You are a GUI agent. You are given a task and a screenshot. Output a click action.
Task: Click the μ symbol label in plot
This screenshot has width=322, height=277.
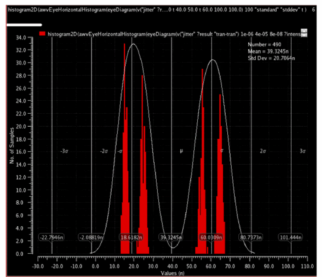click(x=182, y=151)
